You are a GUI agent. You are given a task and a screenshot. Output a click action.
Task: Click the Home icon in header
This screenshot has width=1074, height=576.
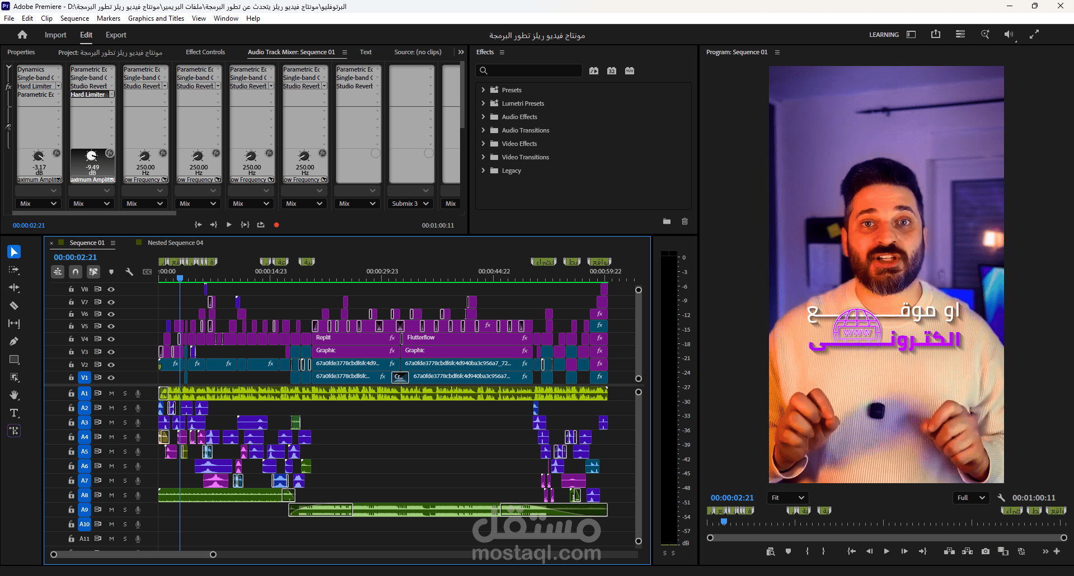(22, 35)
